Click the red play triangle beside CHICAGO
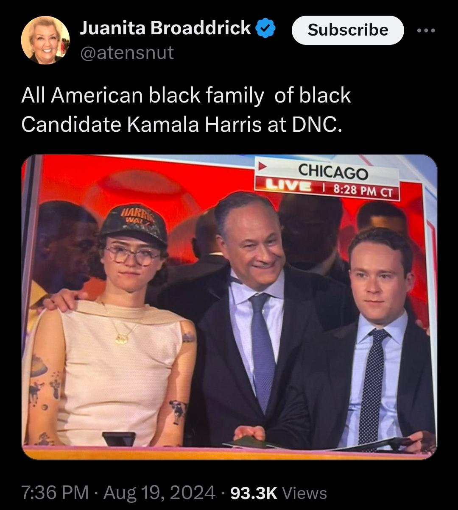Image resolution: width=458 pixels, height=510 pixels. click(x=263, y=167)
